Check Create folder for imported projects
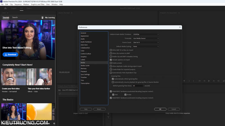This screenshot has height=126, width=225. click(x=111, y=69)
